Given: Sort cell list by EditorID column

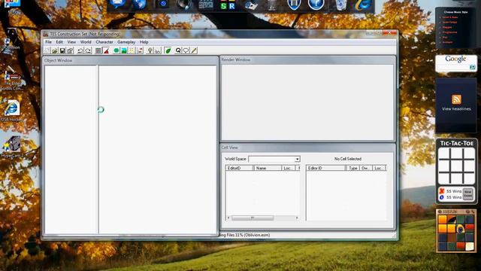Looking at the screenshot, I should (x=240, y=168).
